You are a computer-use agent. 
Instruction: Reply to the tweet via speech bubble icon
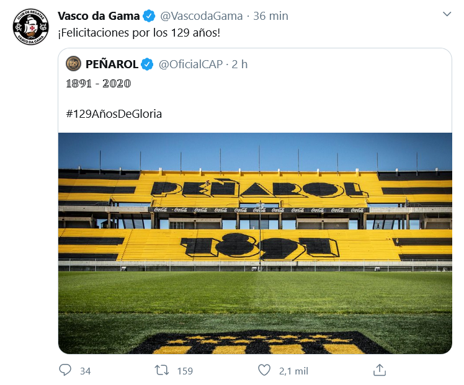point(65,370)
